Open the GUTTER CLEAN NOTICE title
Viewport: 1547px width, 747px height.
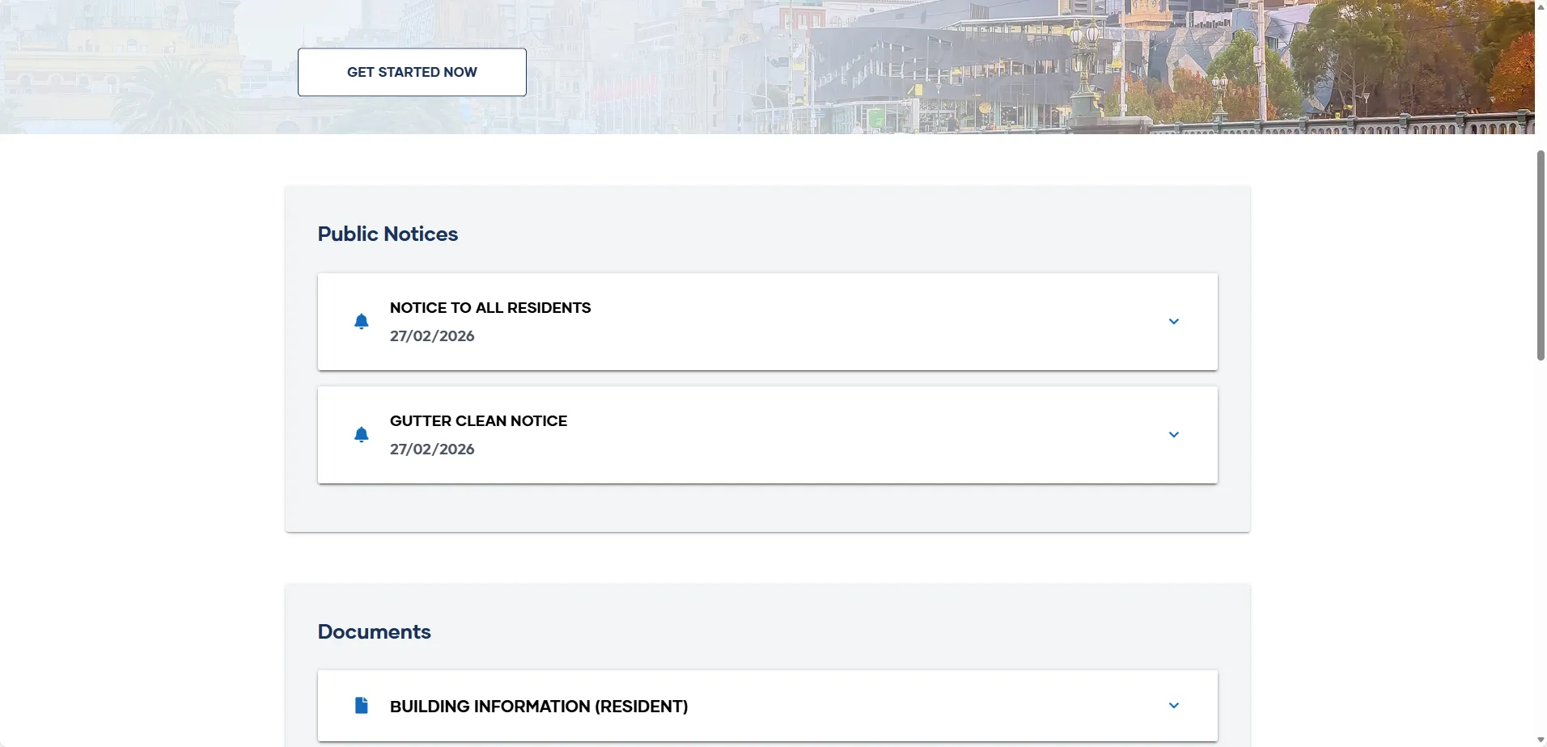(478, 421)
